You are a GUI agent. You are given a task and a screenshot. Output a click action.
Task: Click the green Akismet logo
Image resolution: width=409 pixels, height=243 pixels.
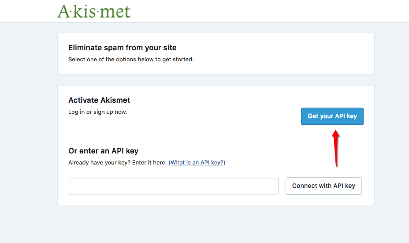point(94,11)
